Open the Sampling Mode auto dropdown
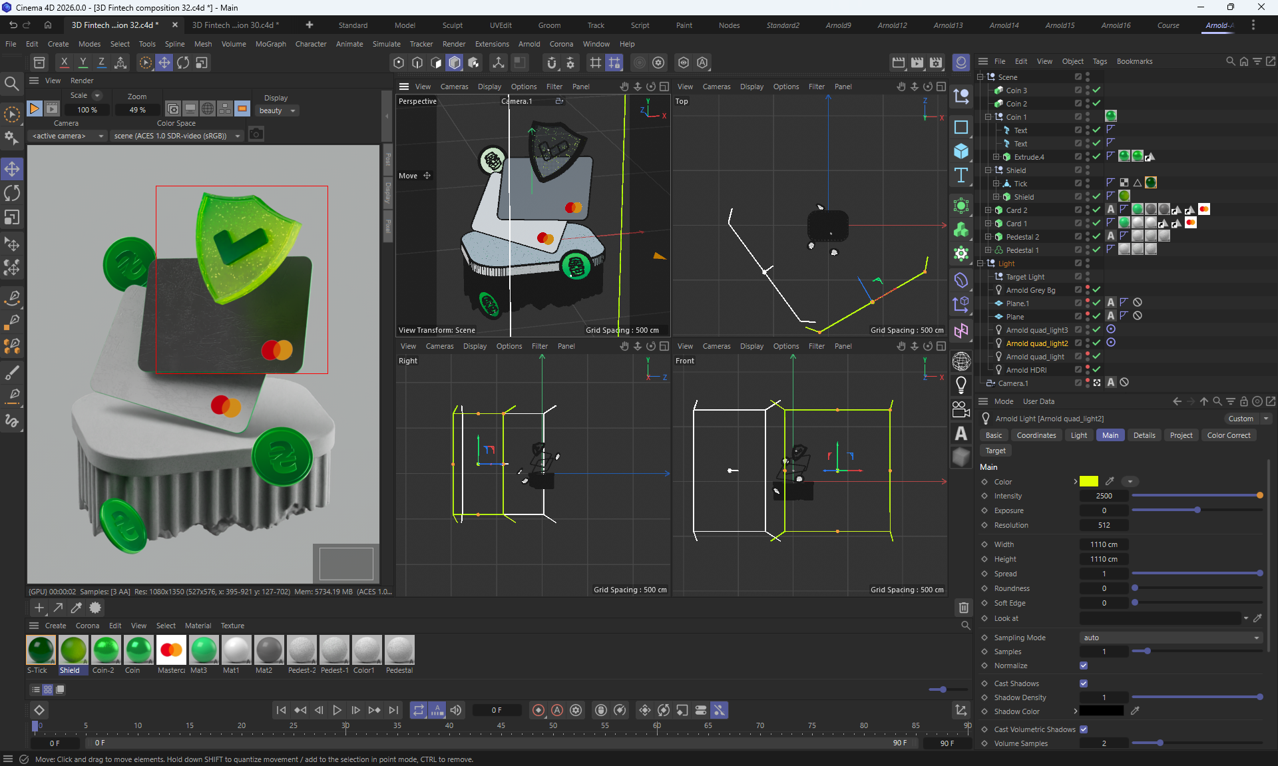Screen dimensions: 1278x766 point(1170,638)
